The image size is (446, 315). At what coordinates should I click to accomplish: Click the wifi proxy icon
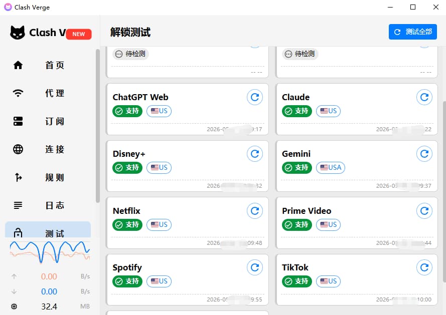point(18,93)
